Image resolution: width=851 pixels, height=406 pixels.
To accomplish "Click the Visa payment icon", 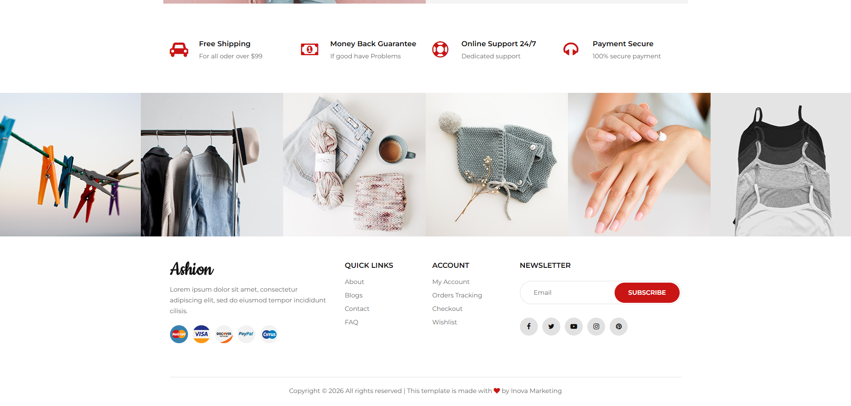I will (201, 334).
